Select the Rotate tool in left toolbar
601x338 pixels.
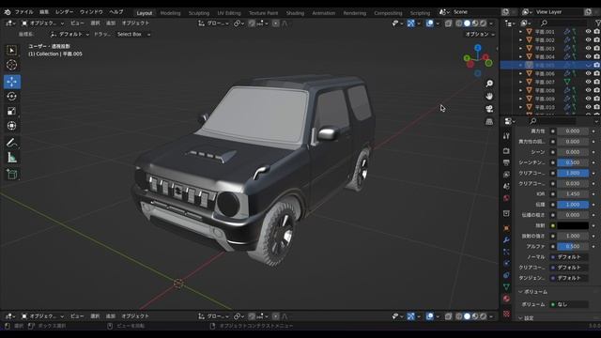coord(12,96)
